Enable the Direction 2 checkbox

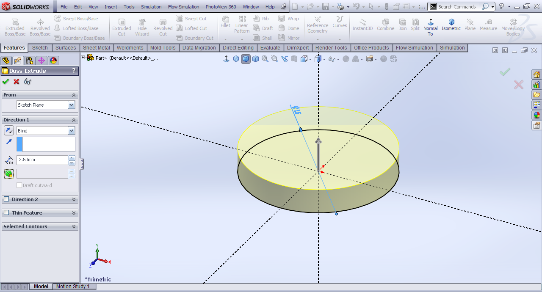(x=6, y=199)
